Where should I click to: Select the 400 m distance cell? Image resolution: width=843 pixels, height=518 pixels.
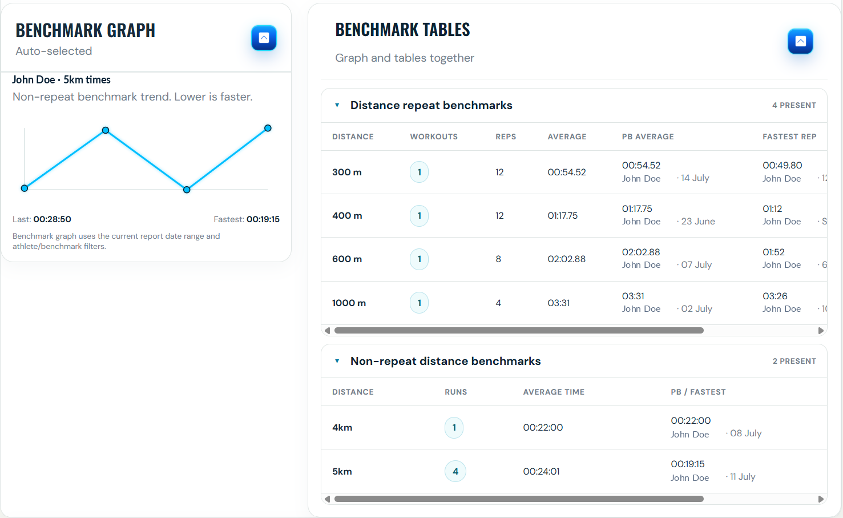347,215
